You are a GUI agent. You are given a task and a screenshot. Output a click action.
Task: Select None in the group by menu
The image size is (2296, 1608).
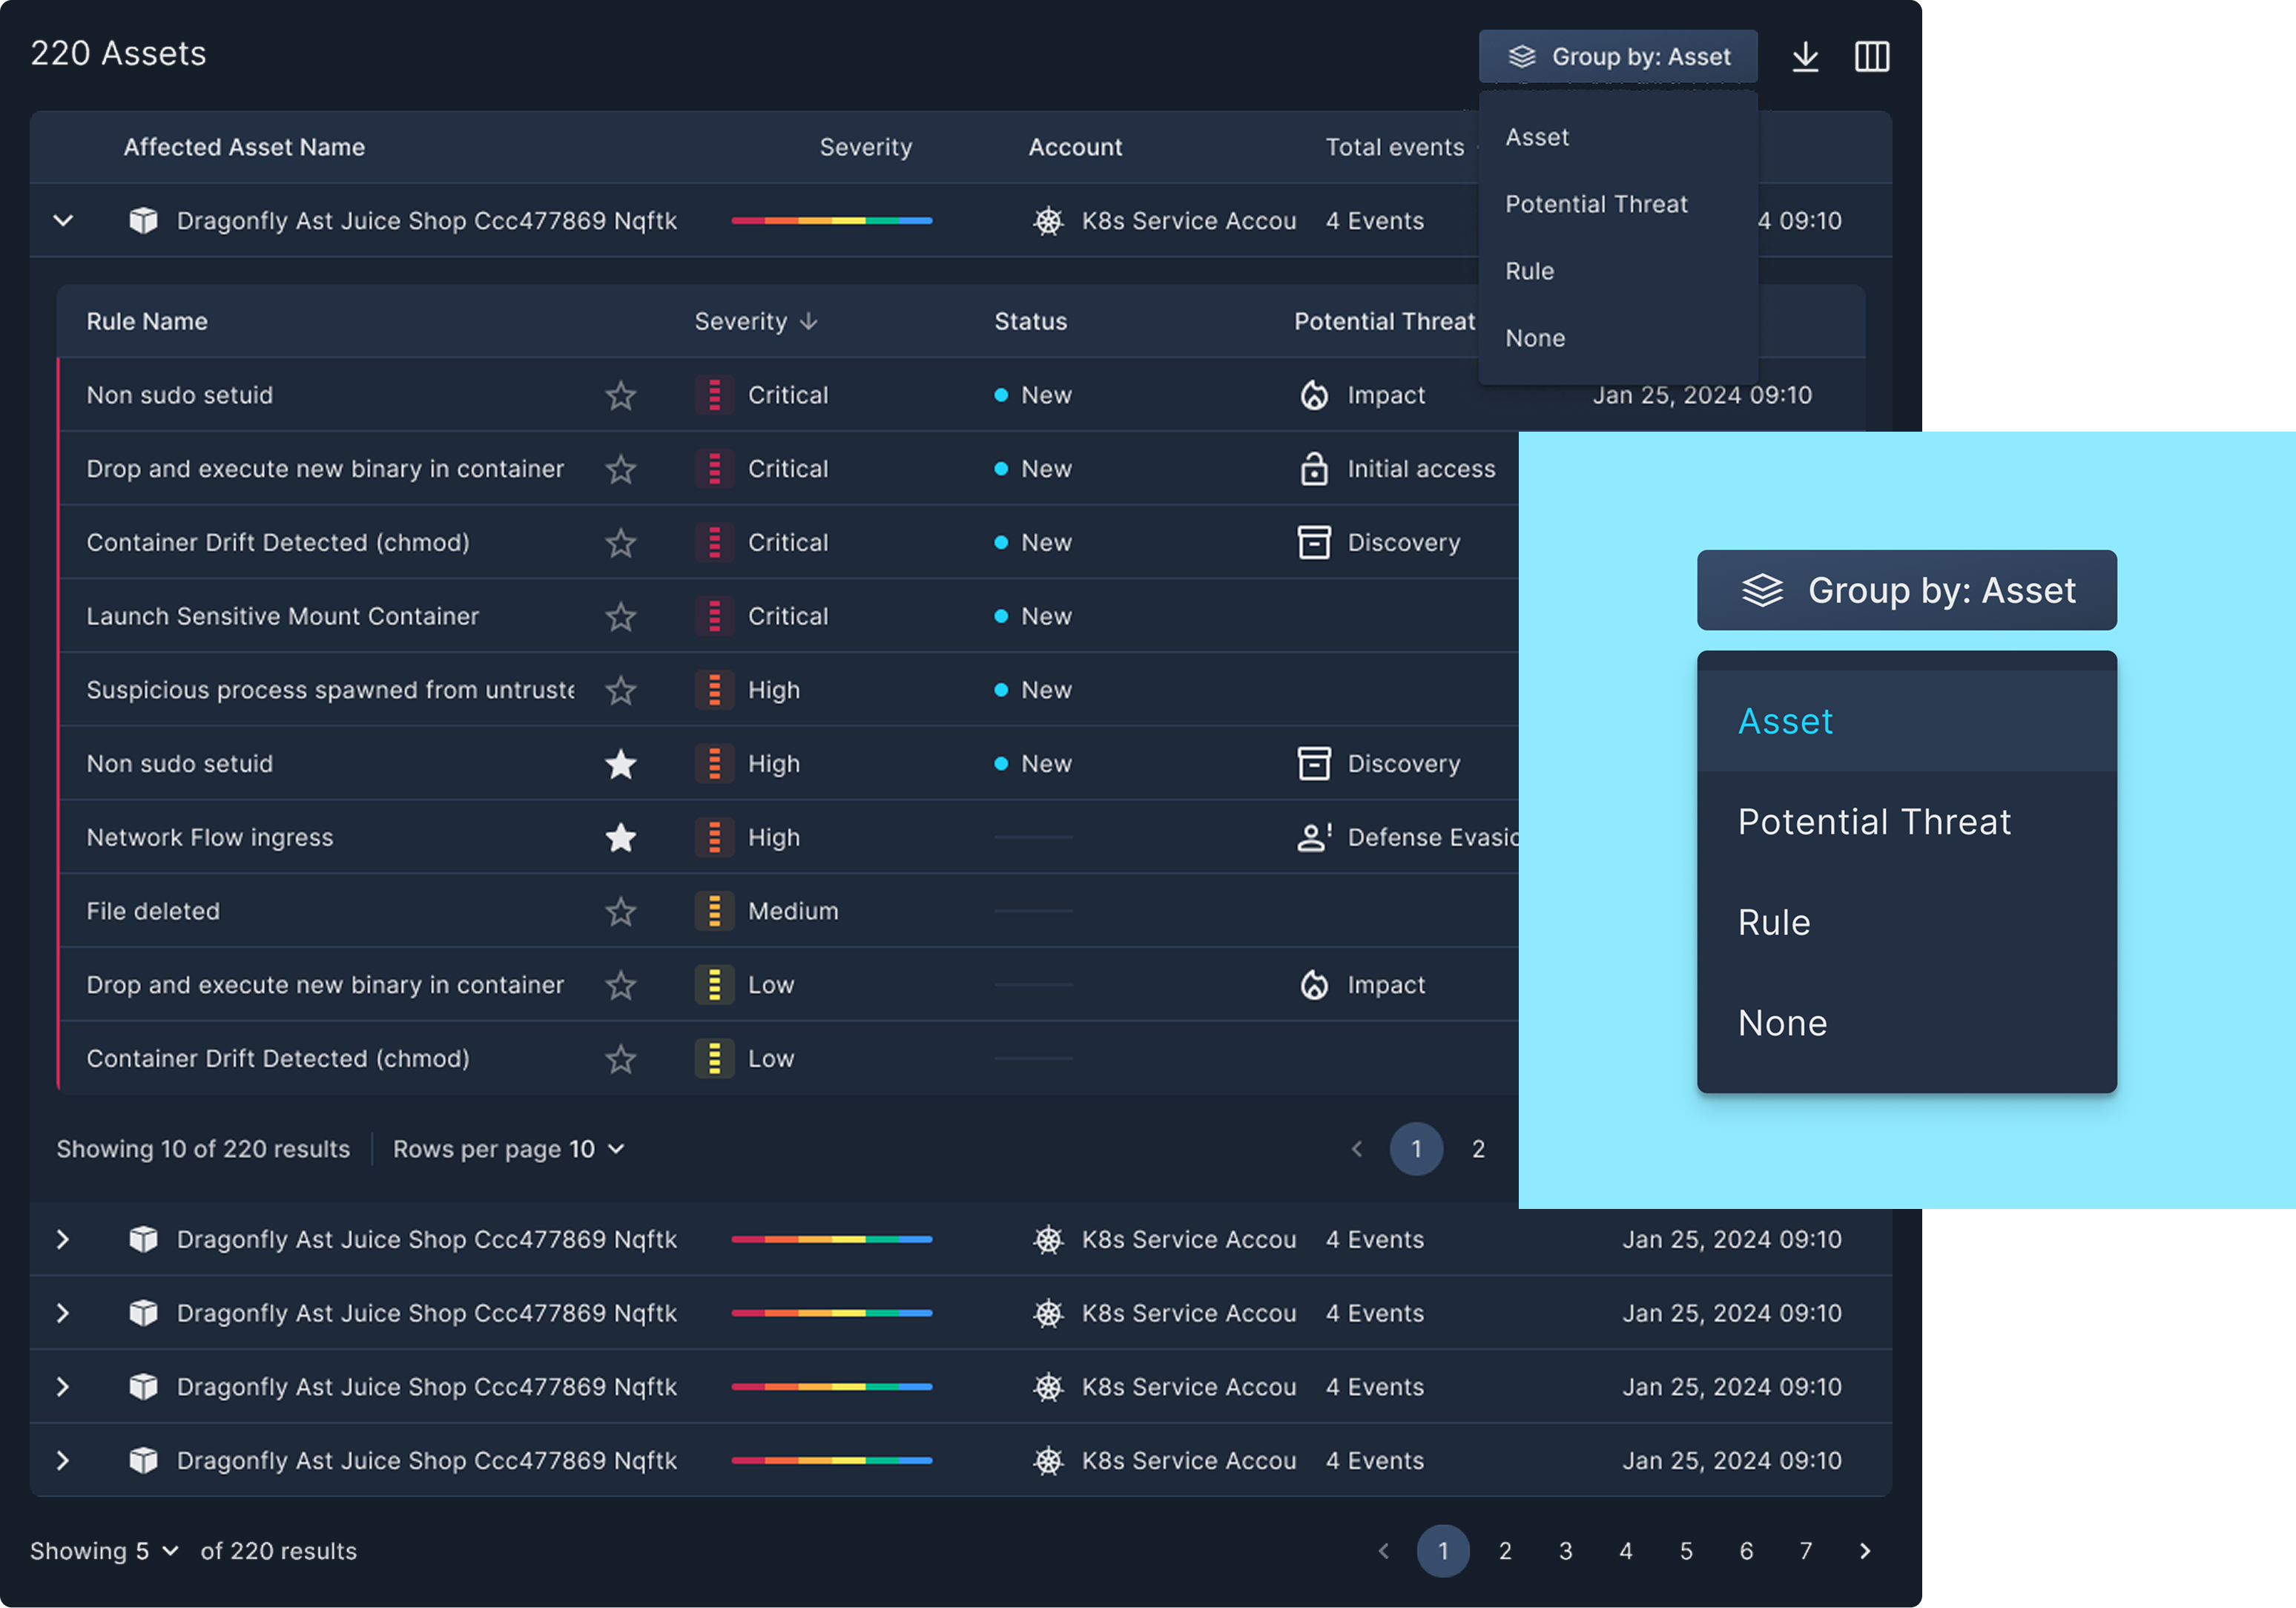click(x=1618, y=338)
